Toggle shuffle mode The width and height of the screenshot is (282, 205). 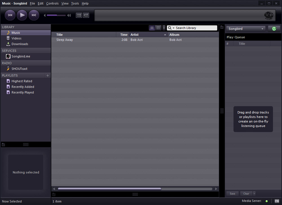[x=79, y=15]
